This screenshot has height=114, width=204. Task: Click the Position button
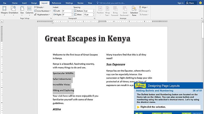100,11
